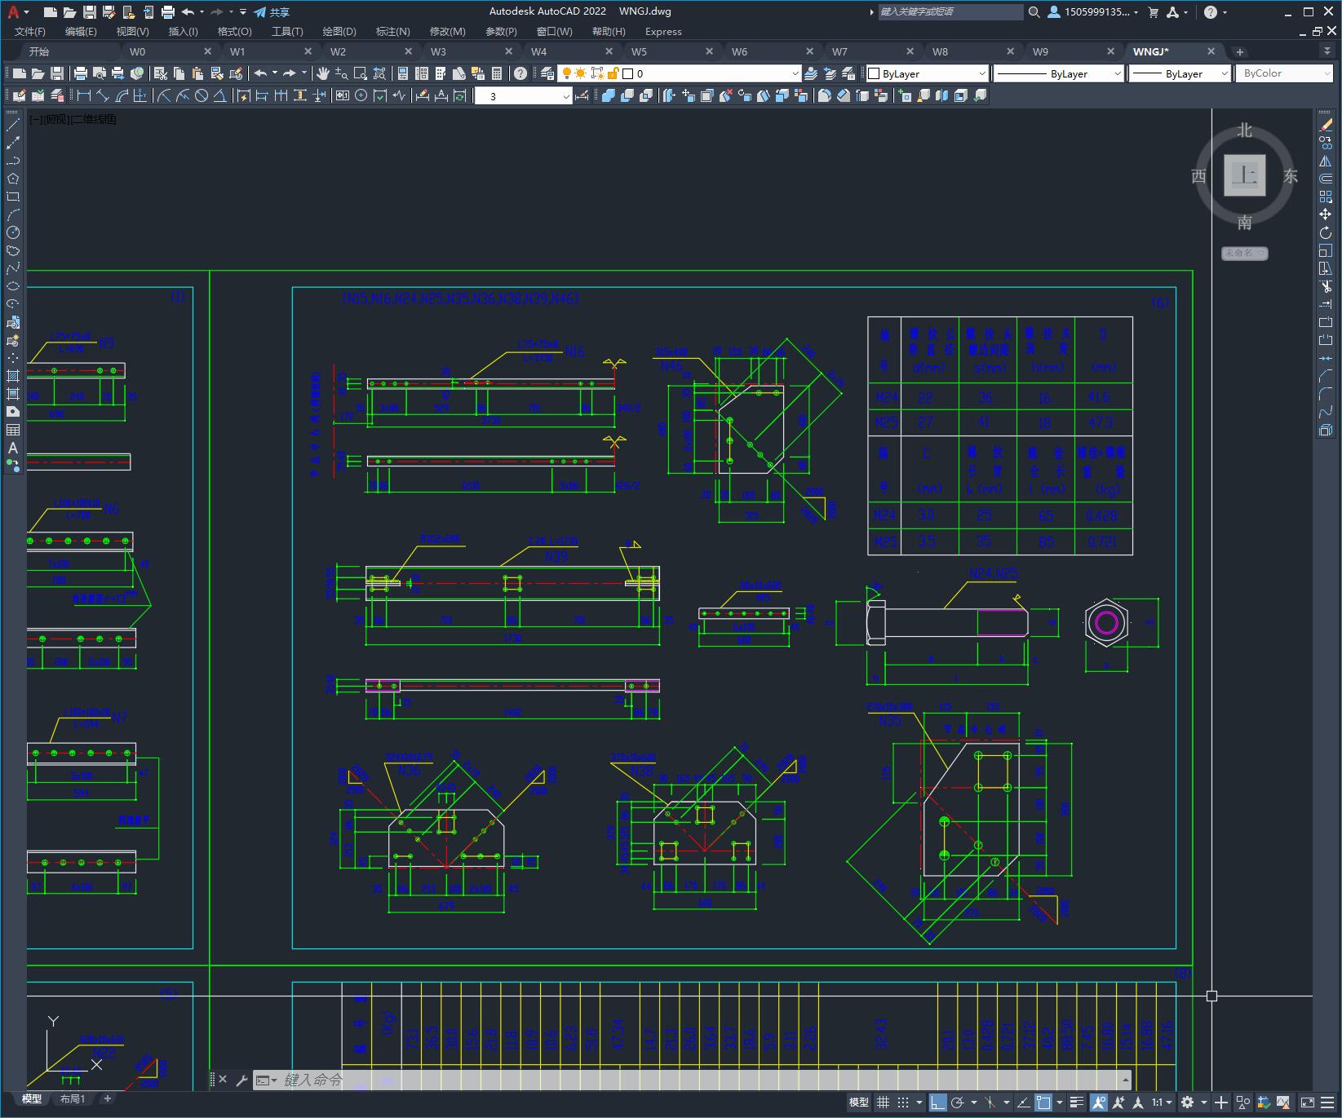1342x1118 pixels.
Task: Select the Diameter dimension tool
Action: (202, 95)
